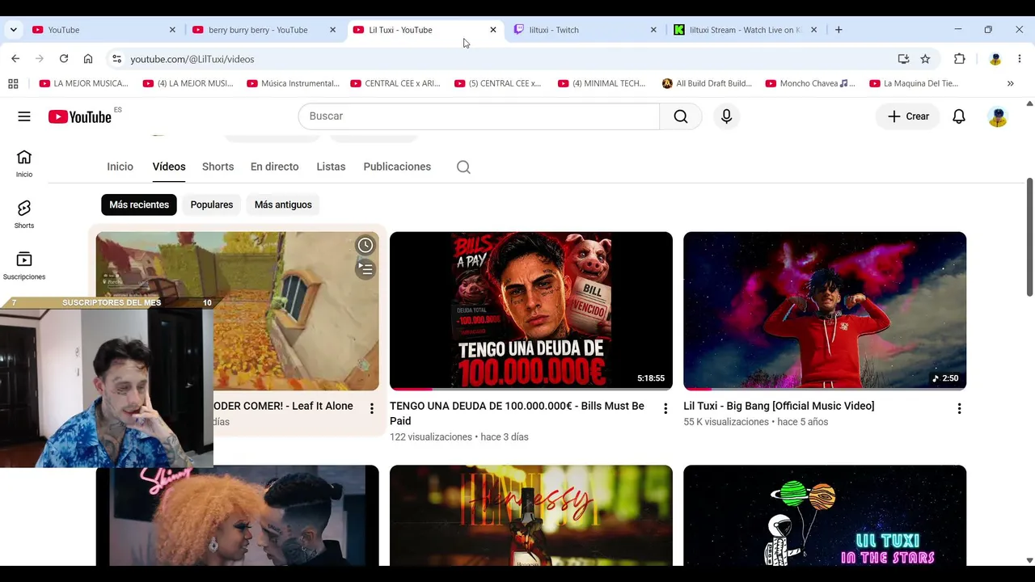The image size is (1035, 582).
Task: Submit search with the magnifier button
Action: [681, 116]
